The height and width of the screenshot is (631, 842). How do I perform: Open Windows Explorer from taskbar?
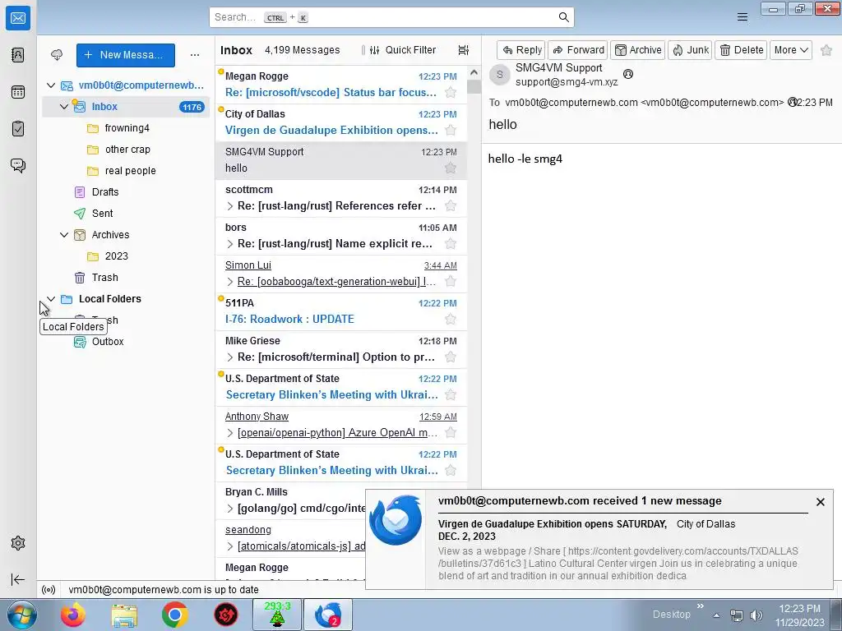click(x=124, y=615)
